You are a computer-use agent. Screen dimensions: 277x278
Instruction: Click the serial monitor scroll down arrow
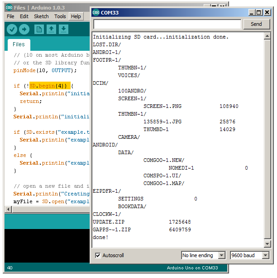coord(267,244)
